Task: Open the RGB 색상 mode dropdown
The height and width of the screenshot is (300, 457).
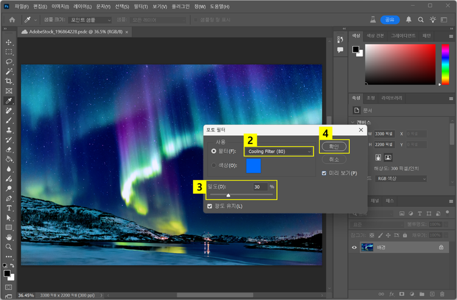Action: 401,179
